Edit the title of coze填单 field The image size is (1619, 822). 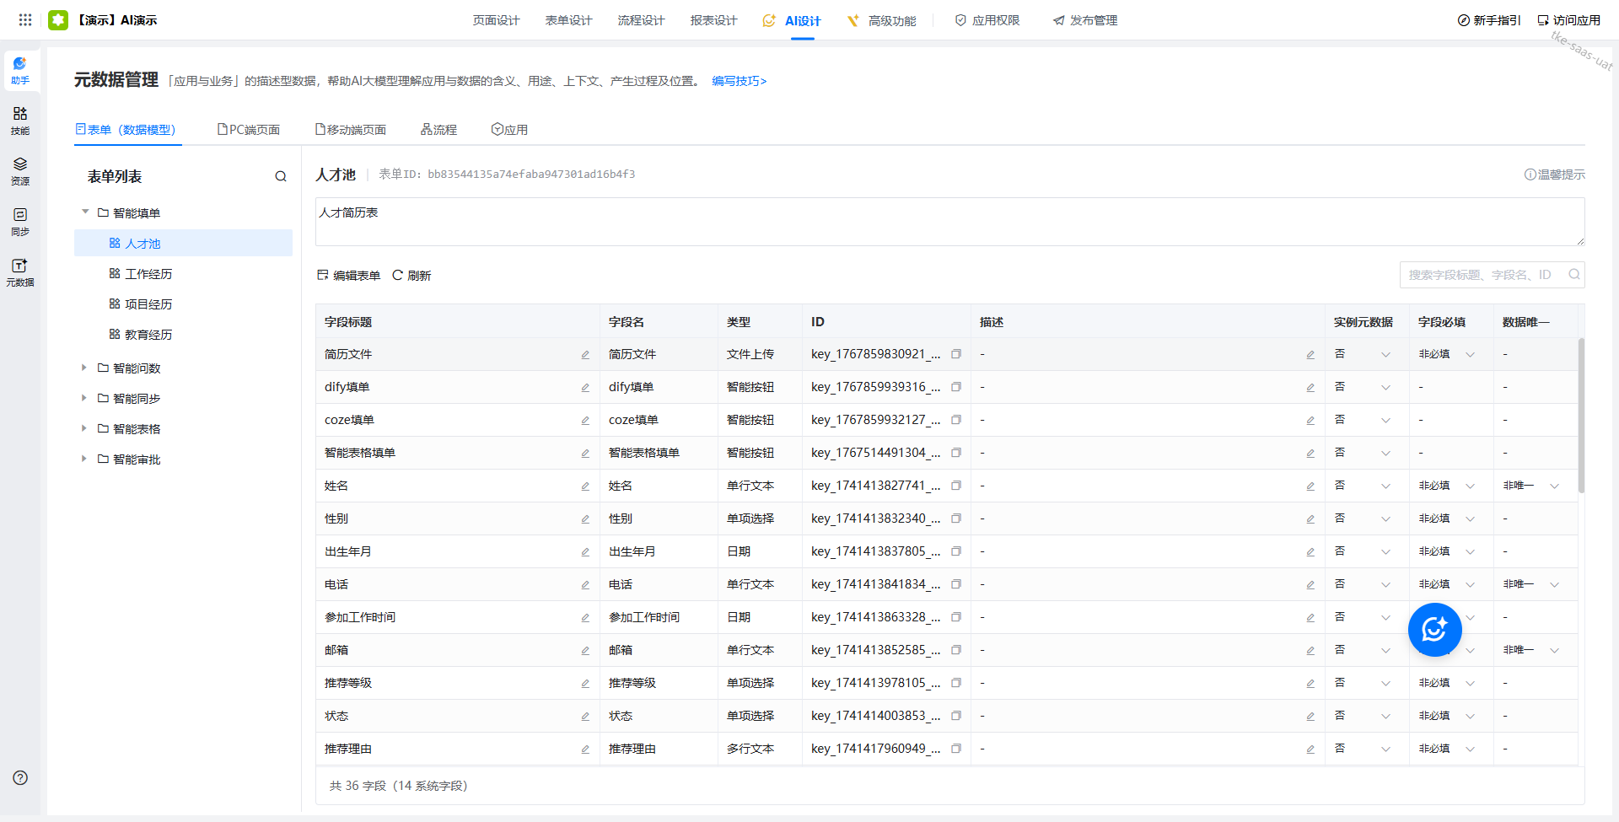tap(585, 421)
